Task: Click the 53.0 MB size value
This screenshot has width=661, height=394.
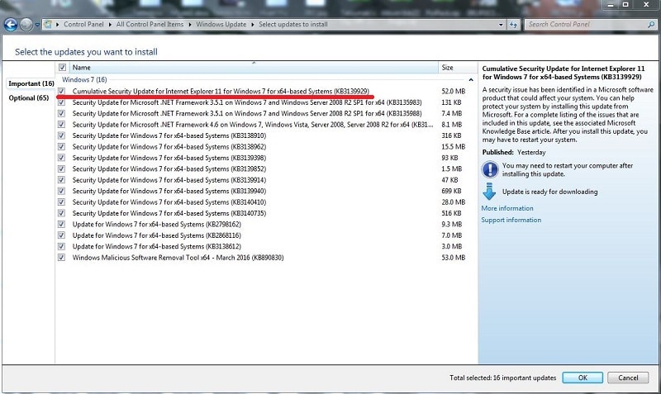Action: tap(453, 258)
